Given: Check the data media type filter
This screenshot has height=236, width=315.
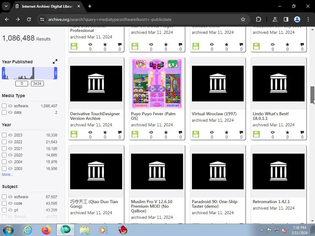Looking at the screenshot, I should [4, 112].
